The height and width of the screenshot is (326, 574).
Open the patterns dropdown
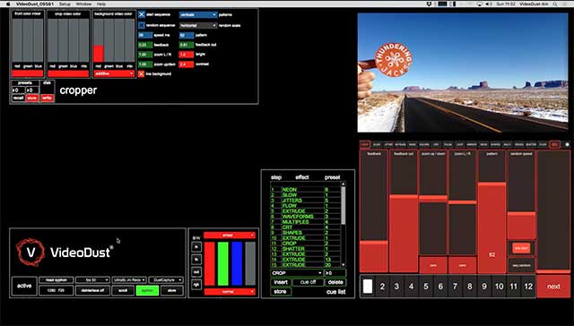(x=198, y=14)
